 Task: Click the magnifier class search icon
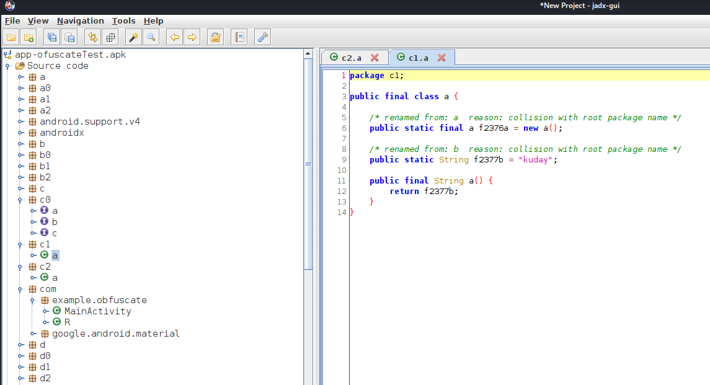(151, 38)
